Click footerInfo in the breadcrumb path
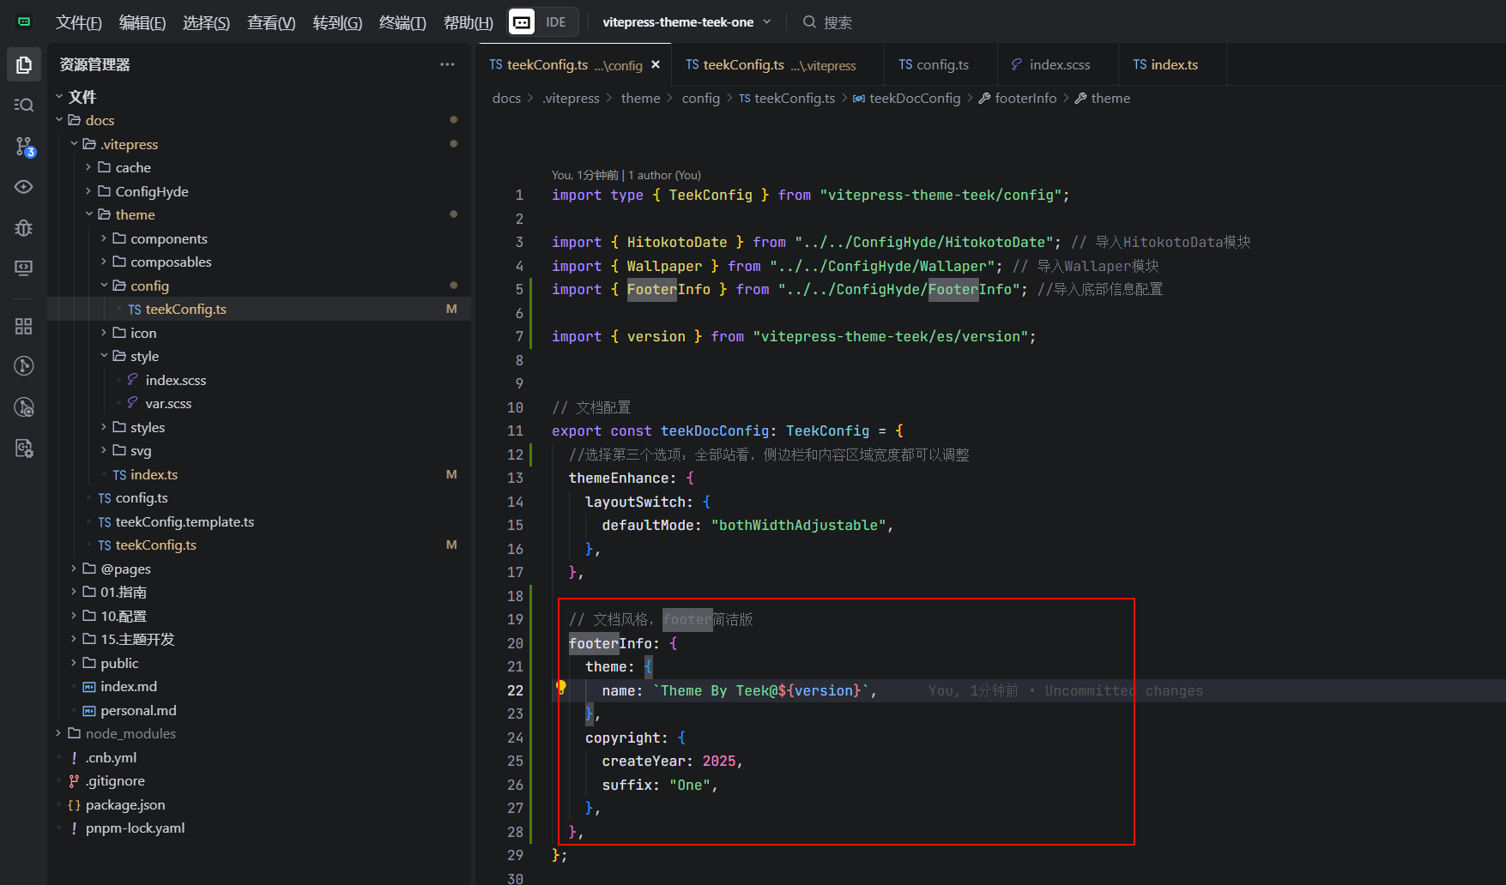 coord(1025,99)
